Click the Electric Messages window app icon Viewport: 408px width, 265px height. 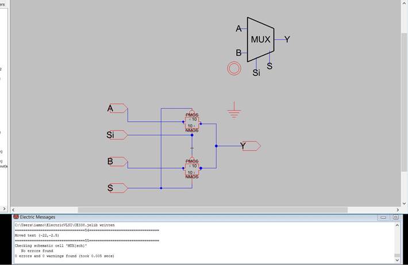(x=16, y=217)
